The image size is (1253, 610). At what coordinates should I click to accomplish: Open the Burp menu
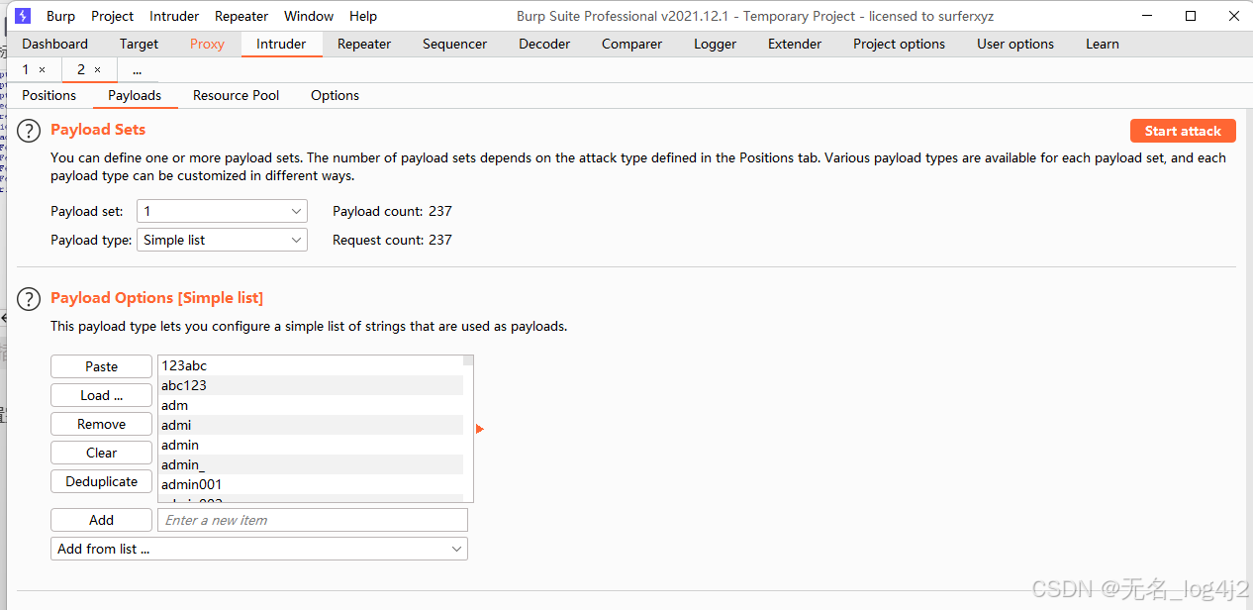(x=60, y=16)
